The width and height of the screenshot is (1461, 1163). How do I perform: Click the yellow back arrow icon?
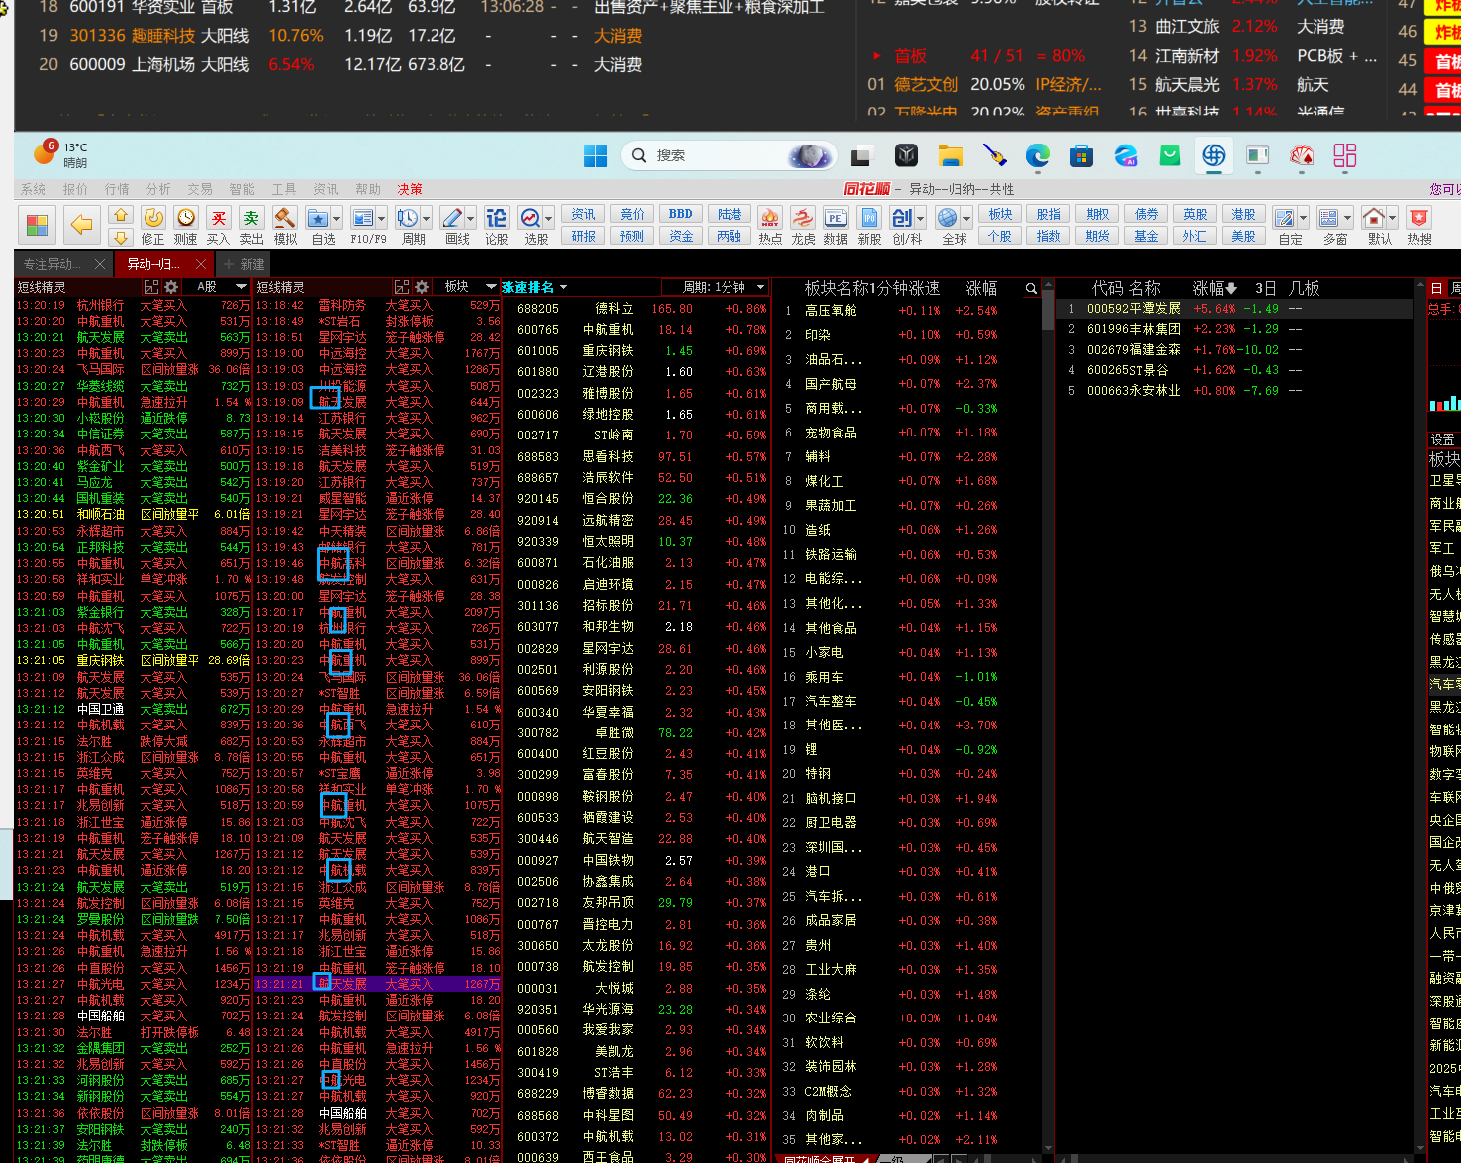coord(81,225)
